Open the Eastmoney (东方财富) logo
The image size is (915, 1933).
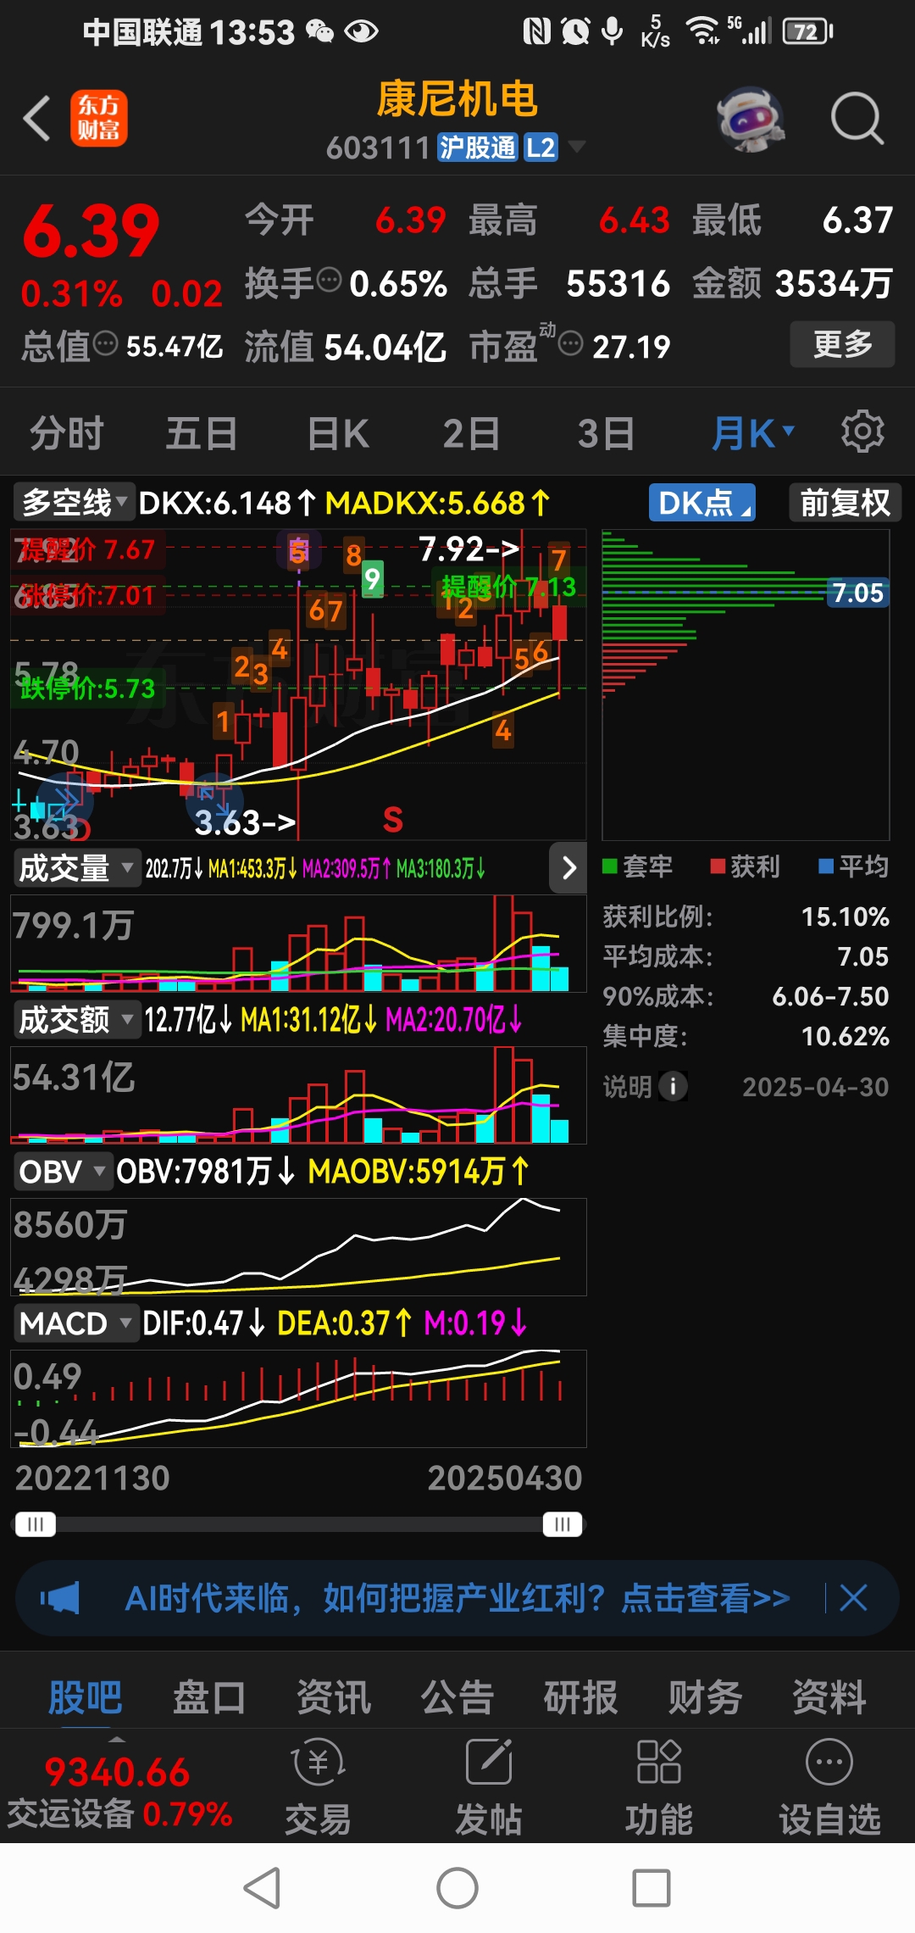(x=98, y=119)
